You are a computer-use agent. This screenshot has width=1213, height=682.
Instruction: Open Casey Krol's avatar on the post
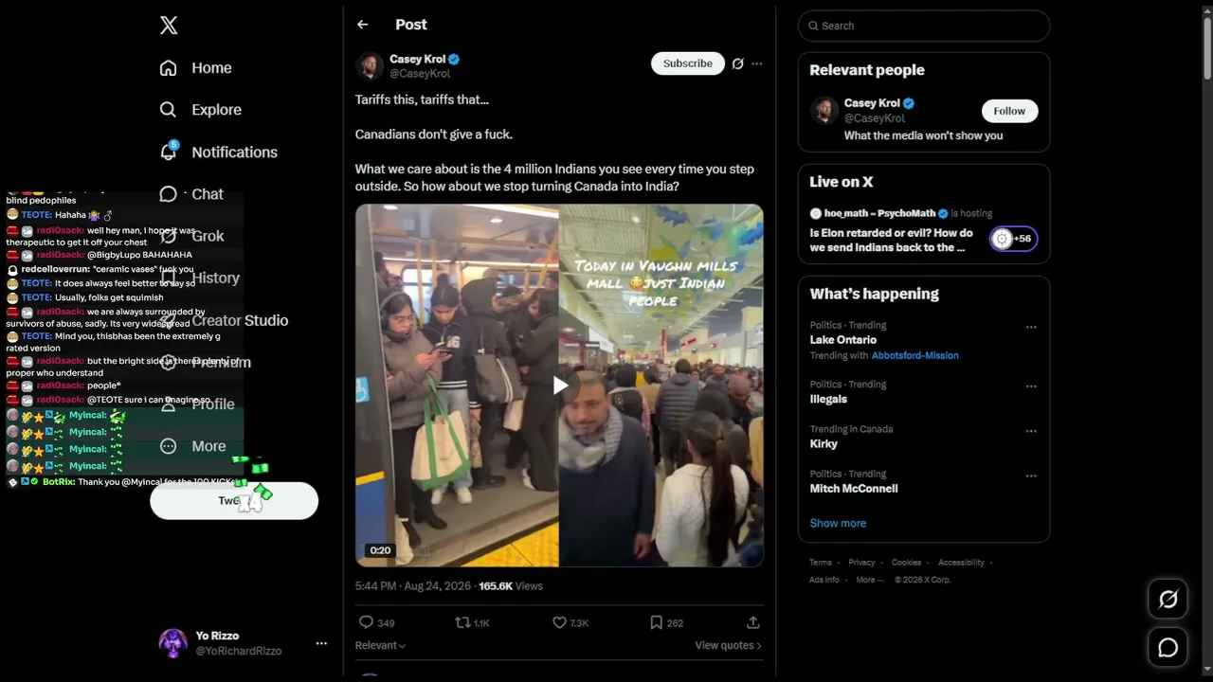[370, 66]
